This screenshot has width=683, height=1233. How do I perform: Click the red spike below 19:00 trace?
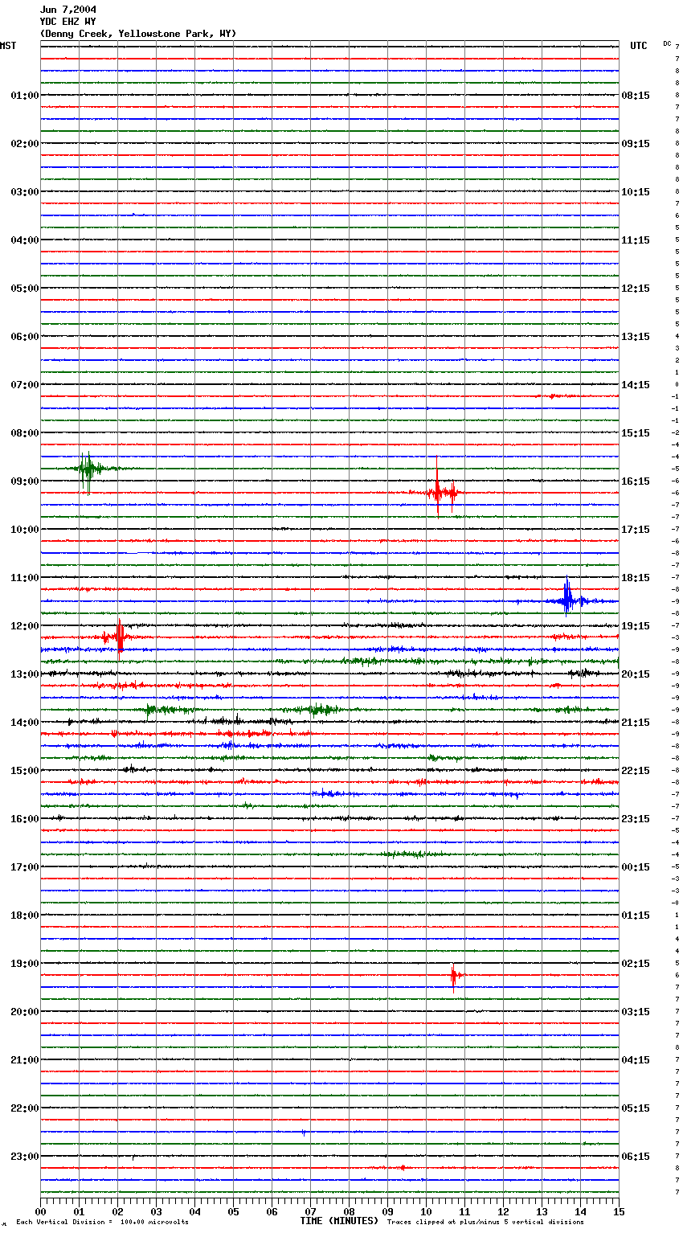(454, 977)
